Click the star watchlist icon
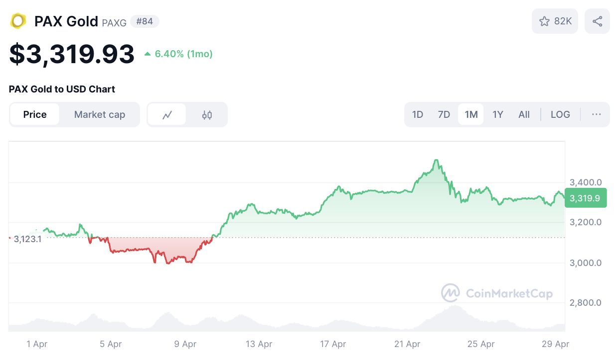This screenshot has height=351, width=615. click(545, 21)
